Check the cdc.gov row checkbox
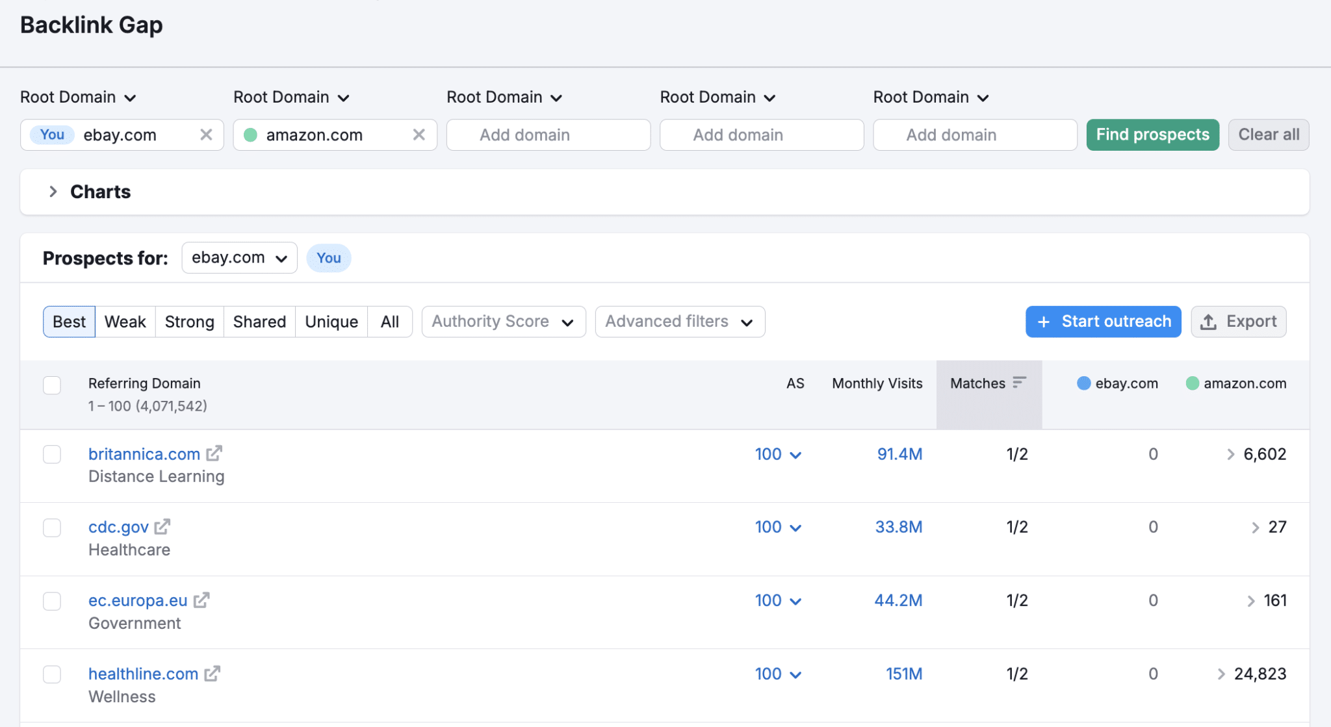 coord(52,528)
